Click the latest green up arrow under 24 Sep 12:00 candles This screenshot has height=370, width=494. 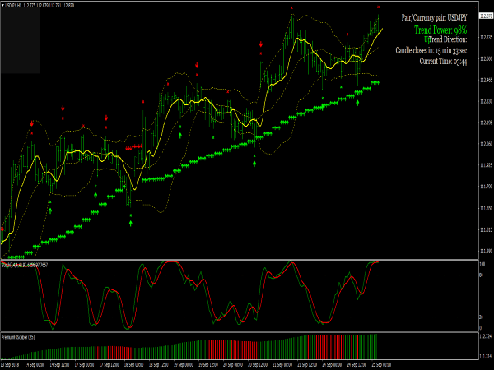[357, 103]
